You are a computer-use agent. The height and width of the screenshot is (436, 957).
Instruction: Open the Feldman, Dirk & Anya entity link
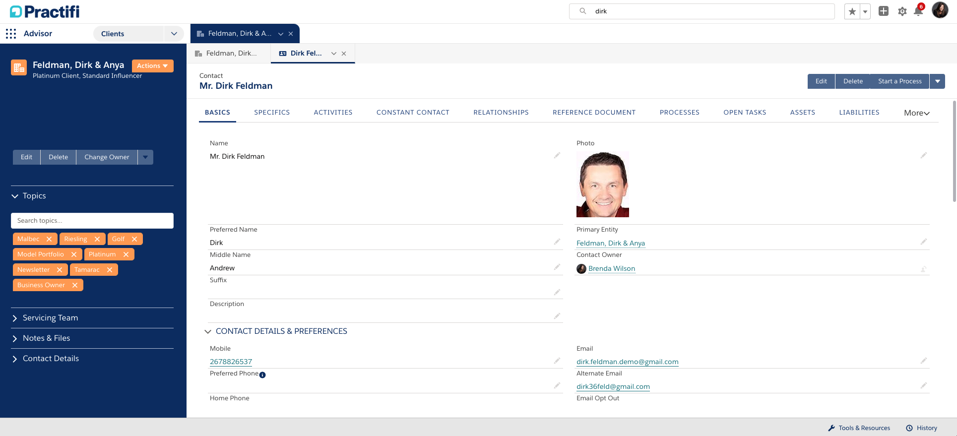[x=611, y=243]
